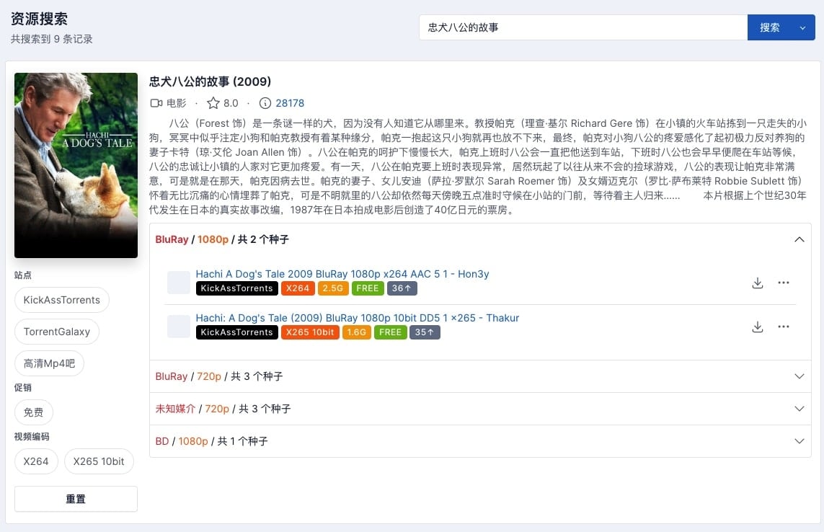
Task: Click the 2.5G size tag
Action: (332, 288)
